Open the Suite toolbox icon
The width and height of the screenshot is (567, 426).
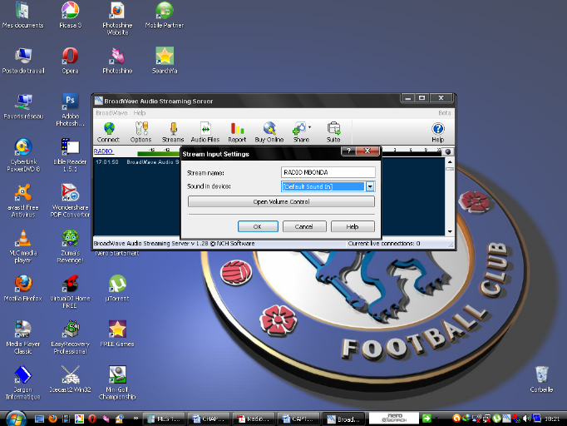coord(333,131)
